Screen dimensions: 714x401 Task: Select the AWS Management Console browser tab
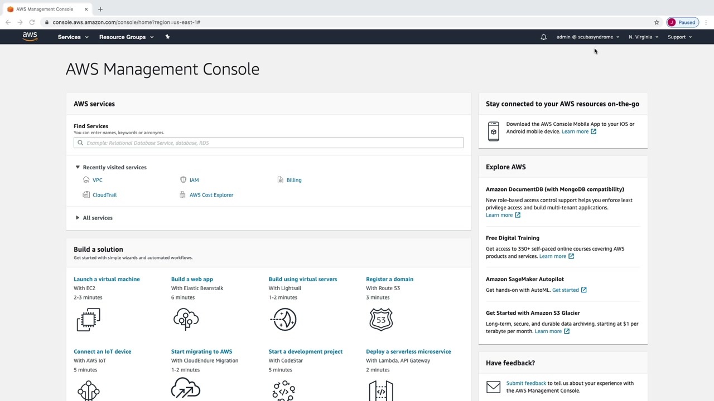click(45, 9)
